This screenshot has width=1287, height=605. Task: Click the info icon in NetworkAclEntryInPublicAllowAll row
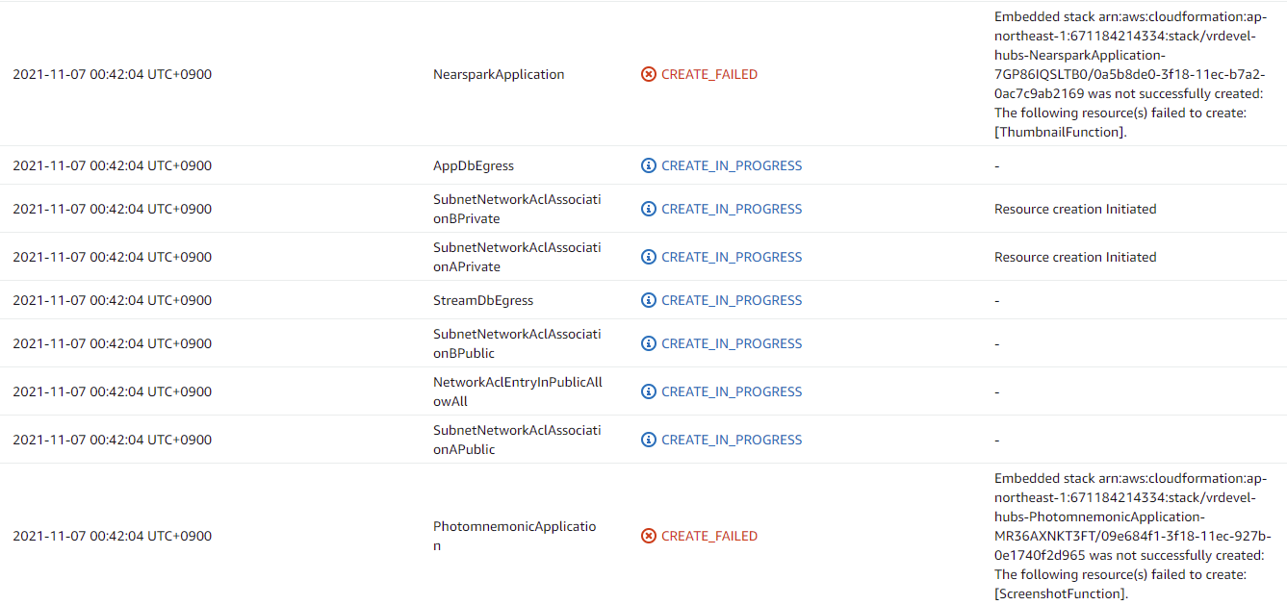click(649, 391)
